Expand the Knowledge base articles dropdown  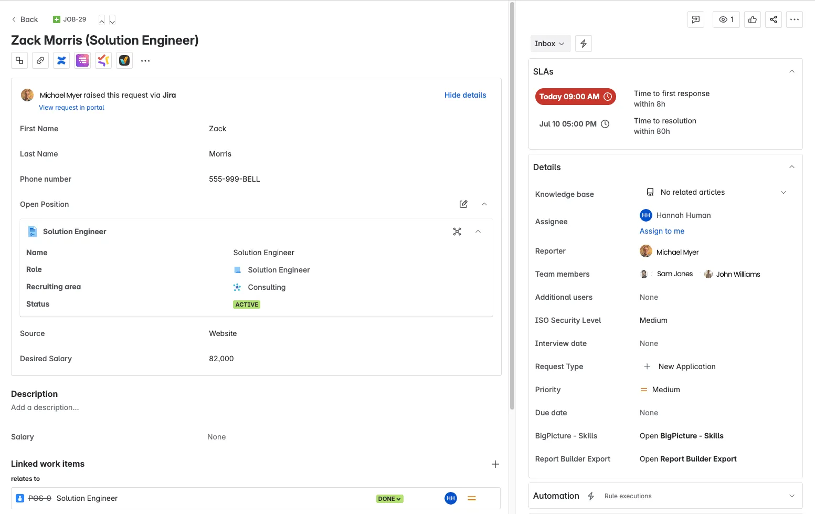783,192
